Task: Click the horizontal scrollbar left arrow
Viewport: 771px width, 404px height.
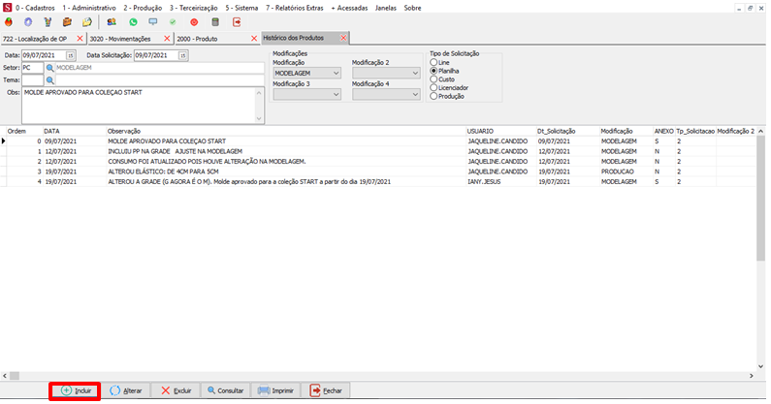Action: pos(5,374)
